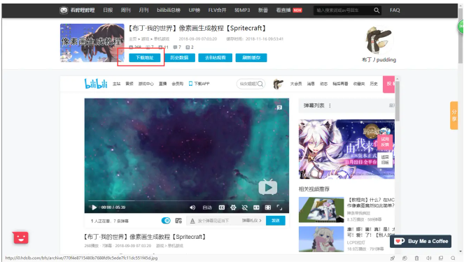
Task: Open 收藏夹 in bilibili header
Action: point(359,84)
